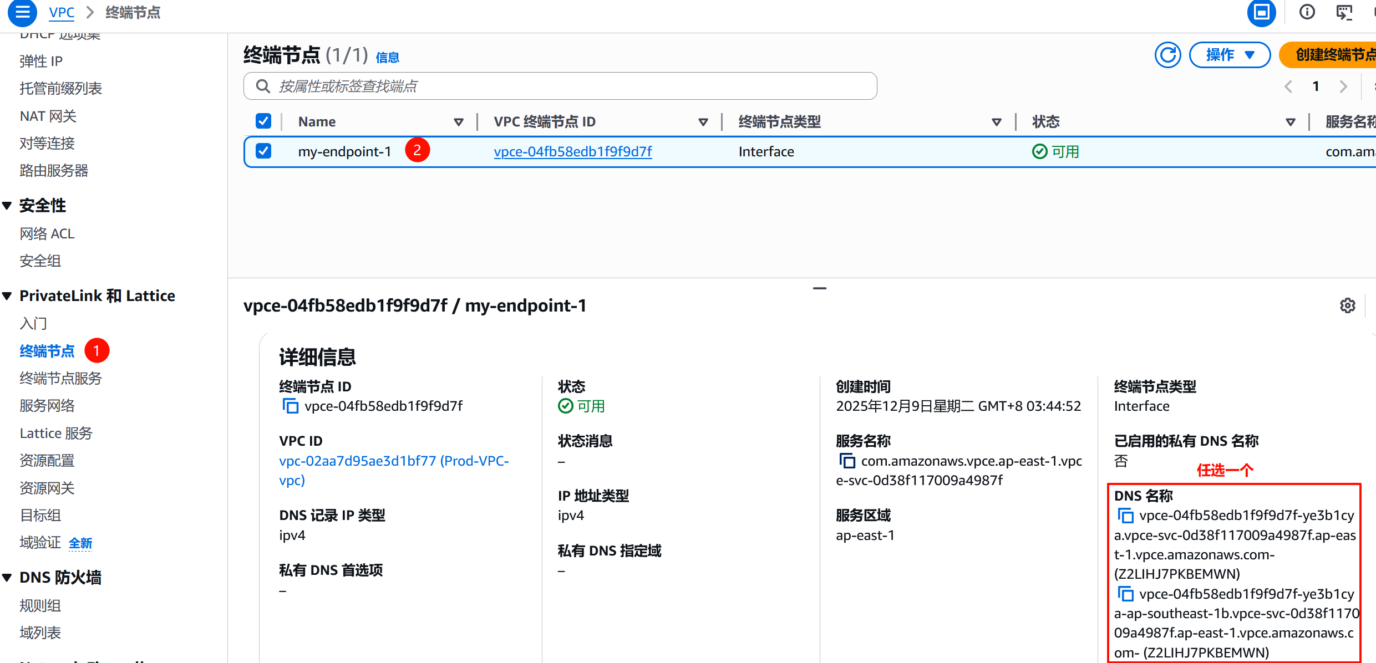The image size is (1376, 663).
Task: Open detail panel settings gear
Action: point(1348,305)
